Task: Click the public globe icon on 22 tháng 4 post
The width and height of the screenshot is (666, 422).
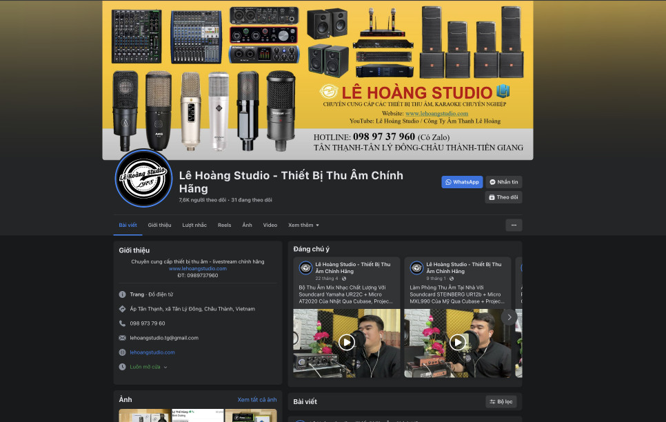Action: pos(344,279)
